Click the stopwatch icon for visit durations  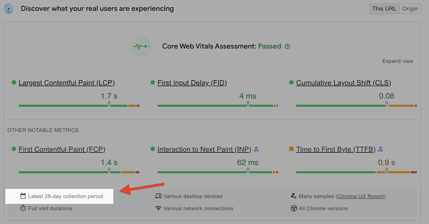tap(23, 208)
